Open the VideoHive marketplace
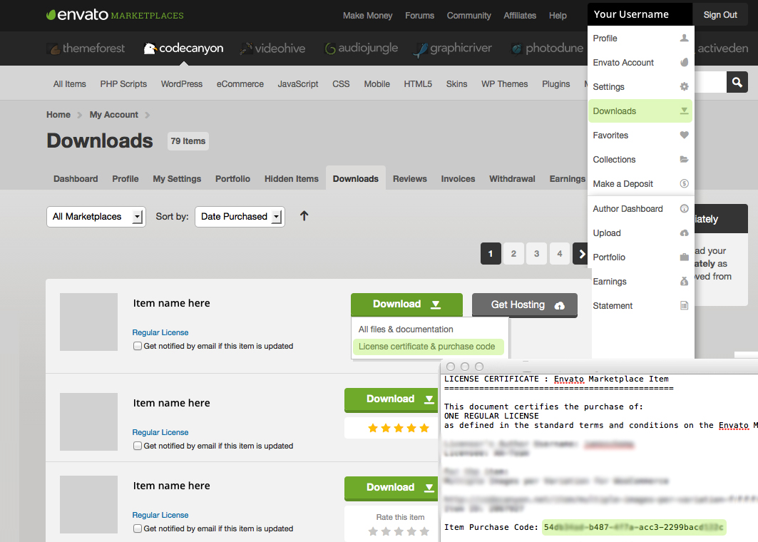This screenshot has width=758, height=542. (272, 48)
